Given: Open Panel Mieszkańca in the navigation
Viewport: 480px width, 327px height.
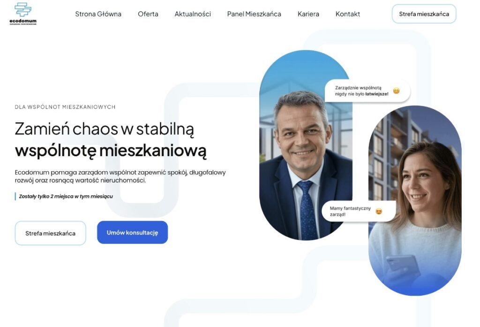Looking at the screenshot, I should pos(254,14).
